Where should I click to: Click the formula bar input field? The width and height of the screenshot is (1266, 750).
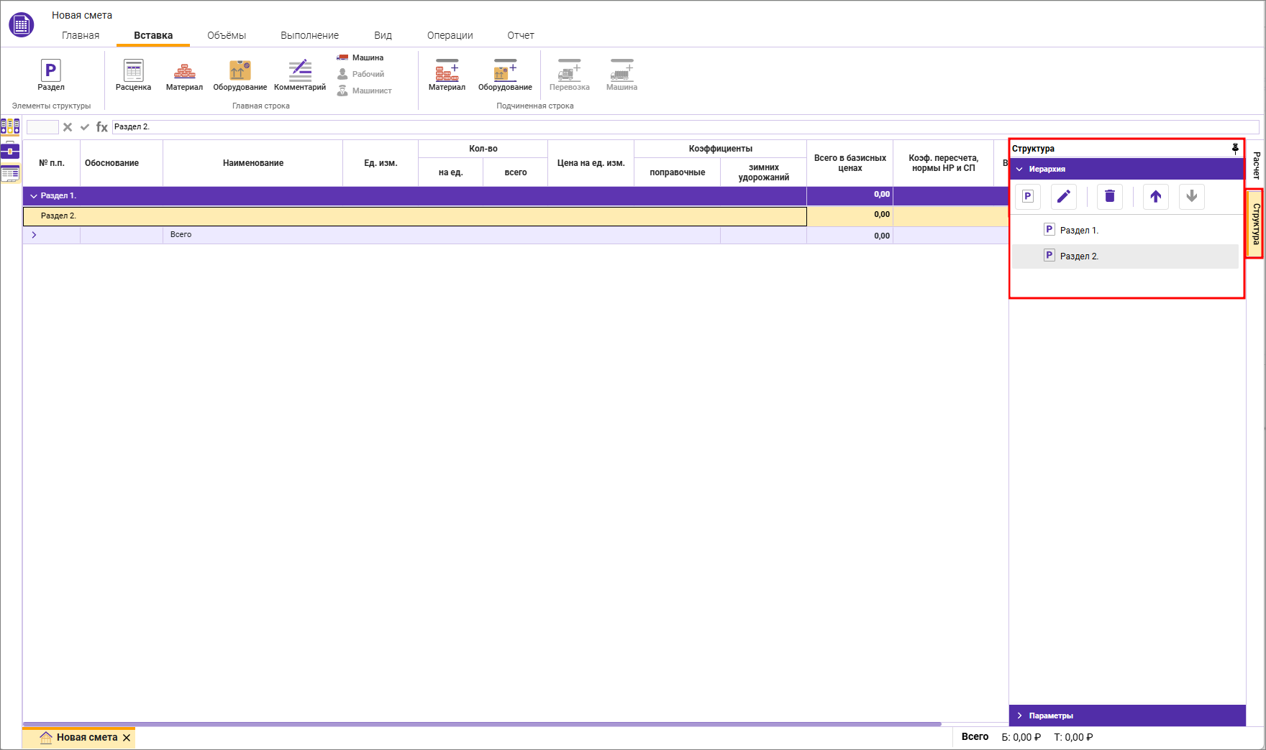683,127
